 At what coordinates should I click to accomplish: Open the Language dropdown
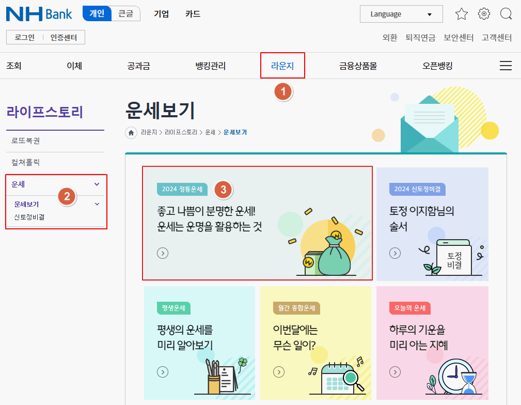[x=401, y=14]
